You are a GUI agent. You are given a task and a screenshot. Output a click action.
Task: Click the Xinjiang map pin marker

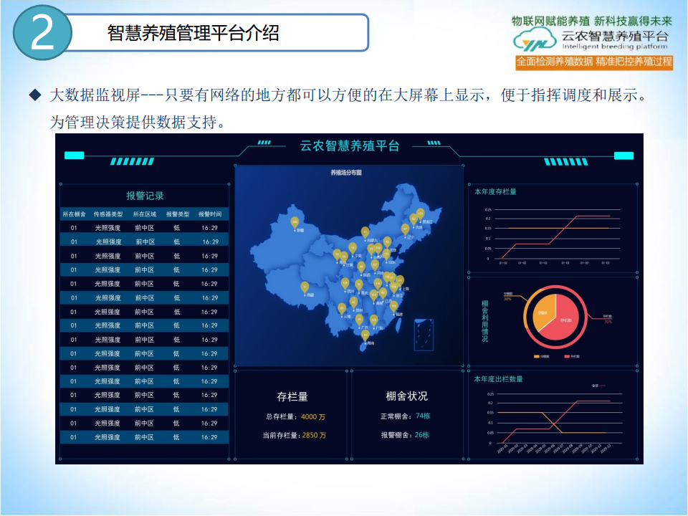tap(295, 223)
